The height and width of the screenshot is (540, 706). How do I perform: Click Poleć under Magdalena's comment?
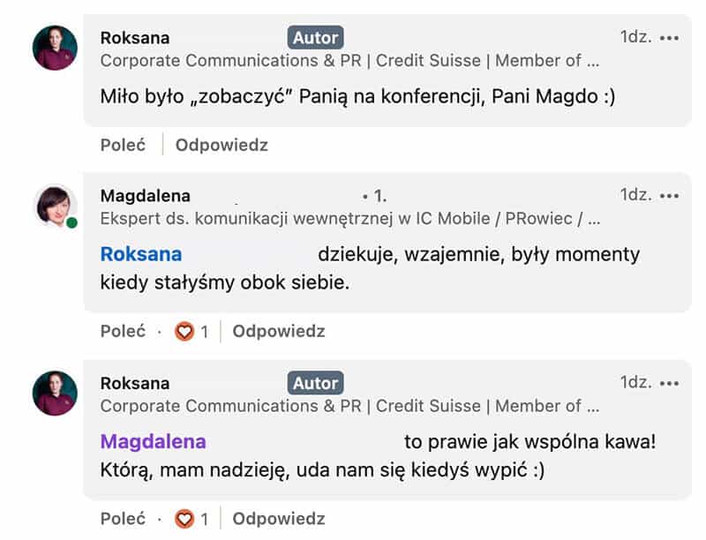(x=123, y=331)
